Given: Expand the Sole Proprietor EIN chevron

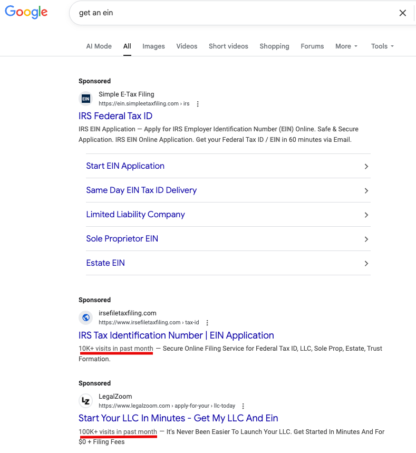Looking at the screenshot, I should pyautogui.click(x=366, y=239).
